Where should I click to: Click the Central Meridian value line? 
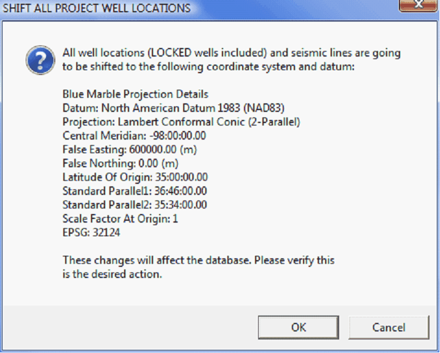134,136
